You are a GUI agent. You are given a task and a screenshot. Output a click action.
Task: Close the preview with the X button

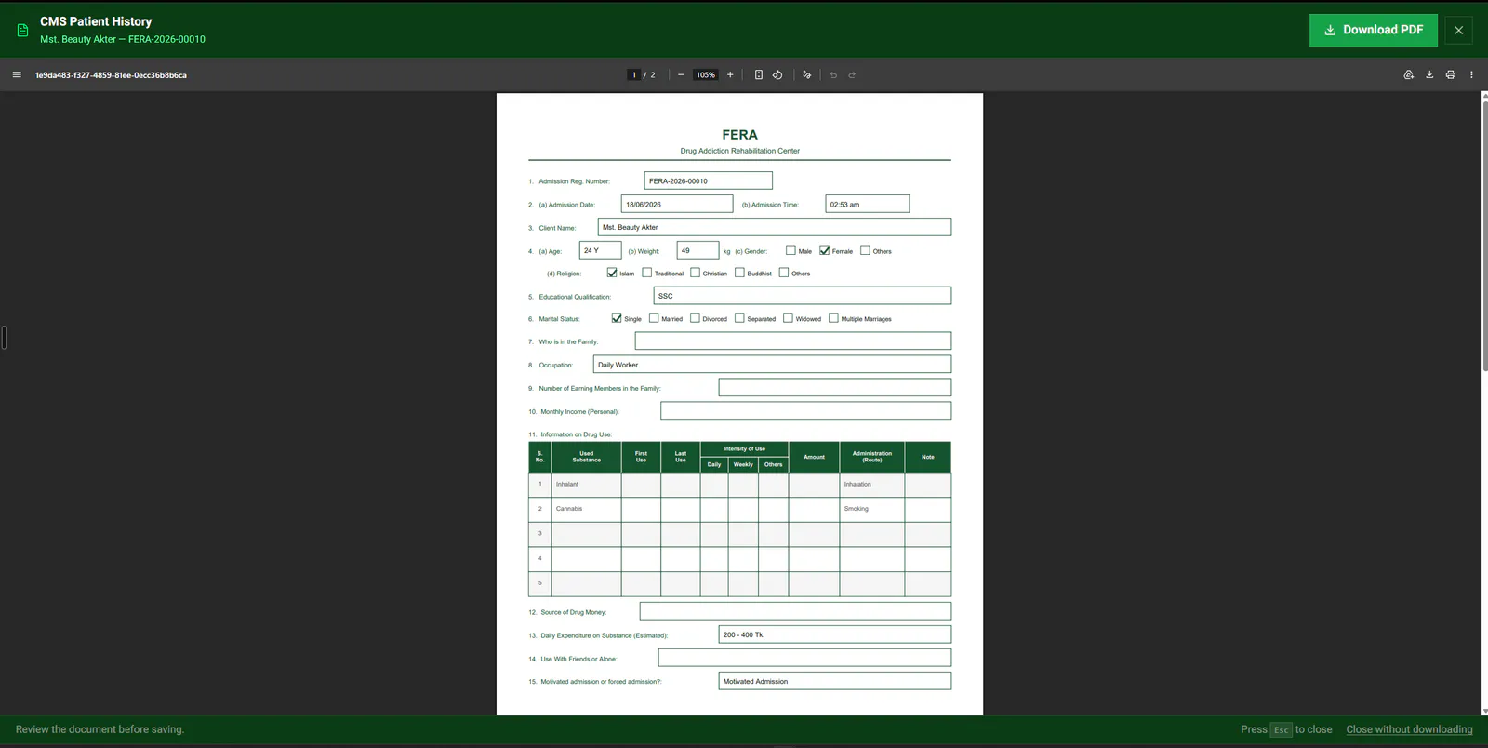tap(1458, 30)
